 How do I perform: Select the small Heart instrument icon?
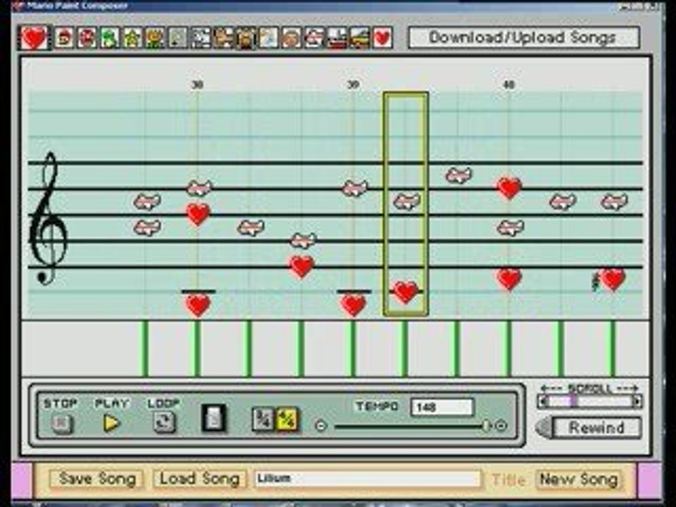click(x=382, y=38)
